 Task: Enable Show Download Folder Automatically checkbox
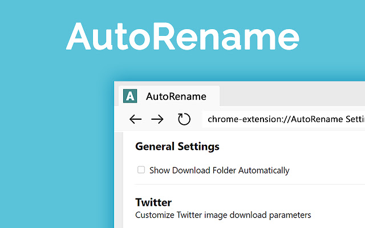tap(141, 170)
